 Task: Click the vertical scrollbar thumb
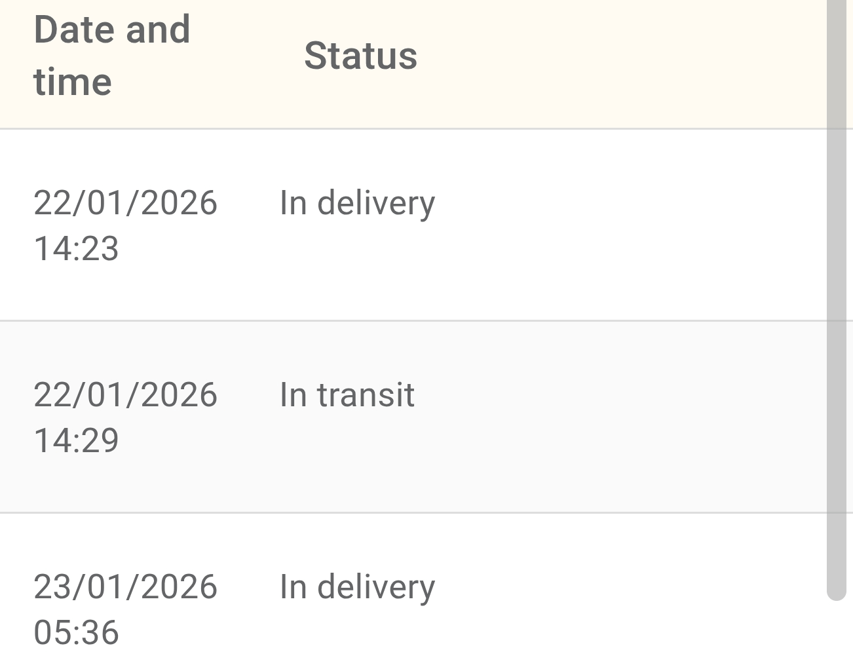click(839, 295)
